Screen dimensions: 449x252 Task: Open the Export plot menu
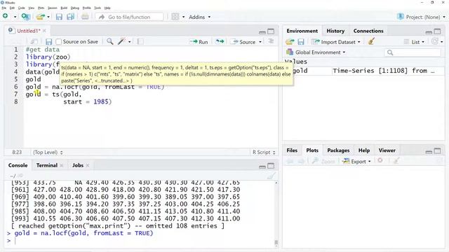pos(356,162)
